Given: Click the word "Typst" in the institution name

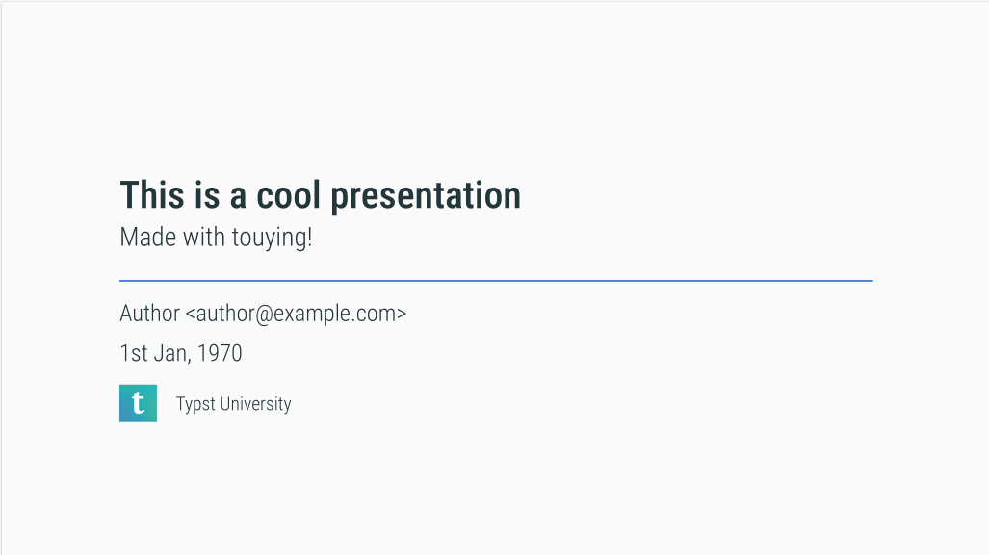Looking at the screenshot, I should pos(195,404).
